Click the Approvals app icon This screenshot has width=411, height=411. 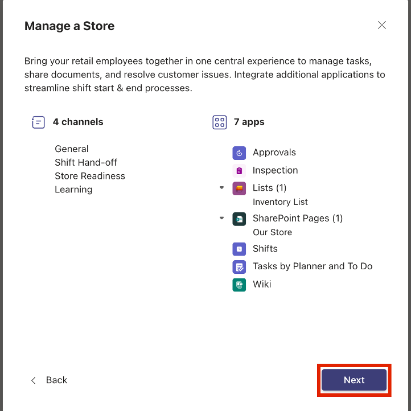point(239,153)
